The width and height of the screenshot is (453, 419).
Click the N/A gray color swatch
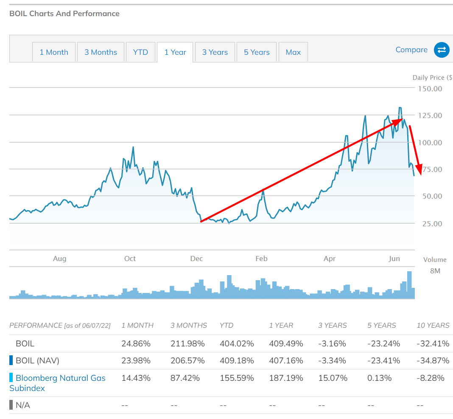pyautogui.click(x=11, y=405)
